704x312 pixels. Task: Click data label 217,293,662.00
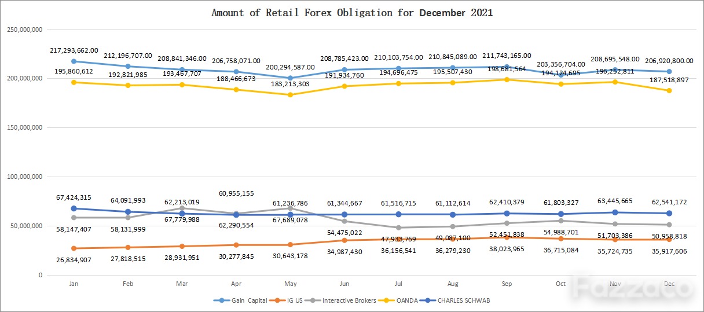74,51
